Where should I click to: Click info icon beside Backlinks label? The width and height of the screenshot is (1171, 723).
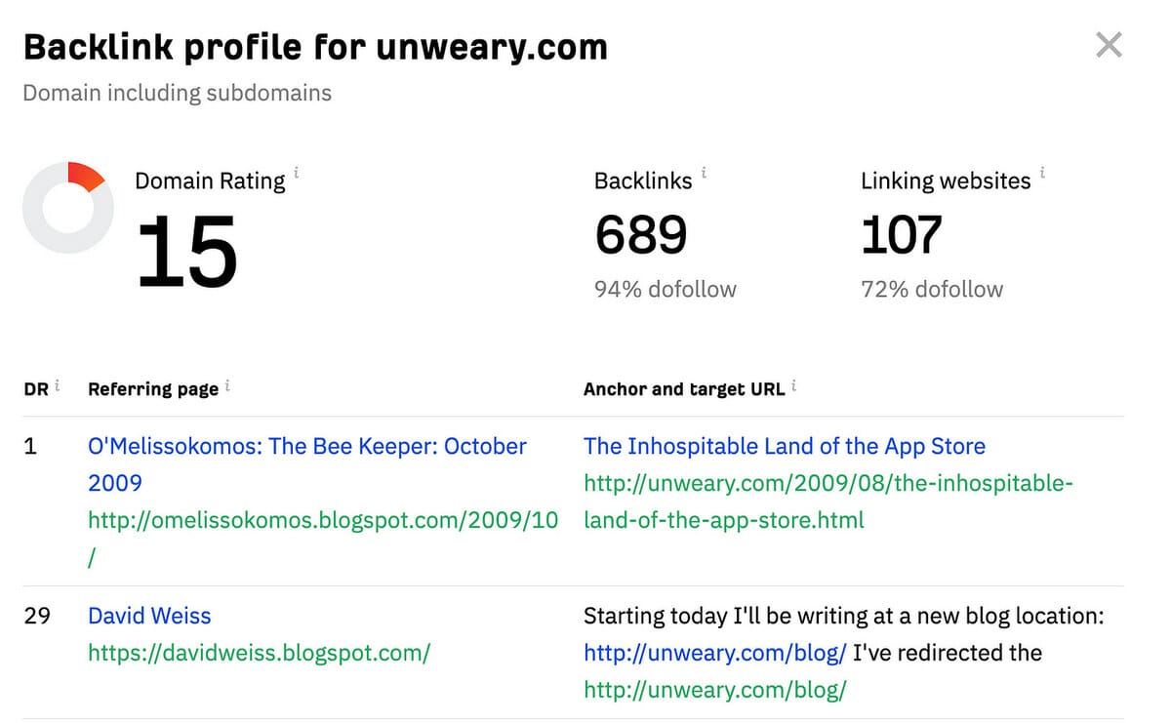point(704,174)
